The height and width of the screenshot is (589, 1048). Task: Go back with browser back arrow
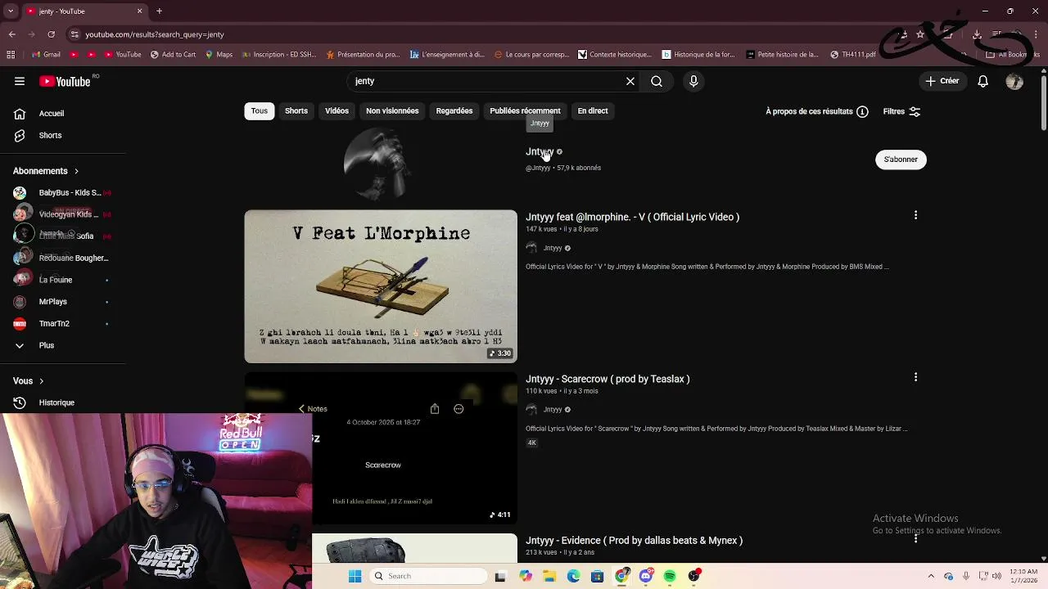click(x=11, y=34)
